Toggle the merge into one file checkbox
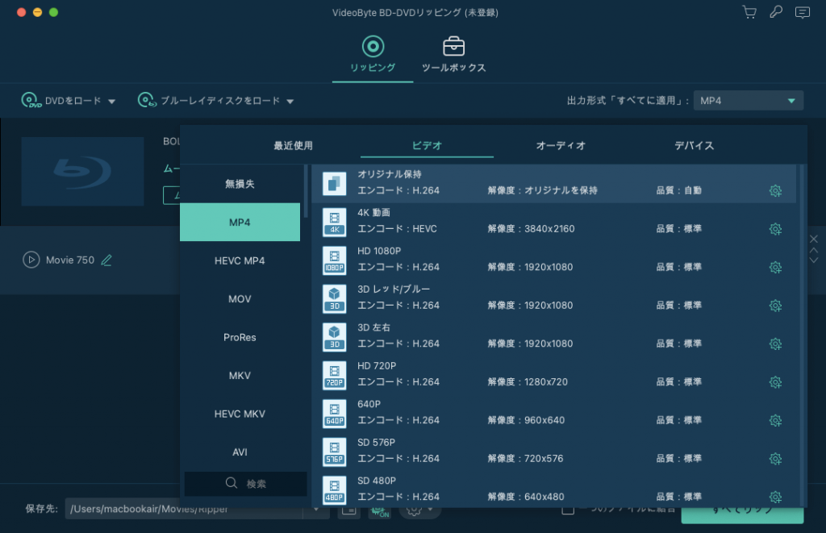Screen dimensions: 826x533 (568, 508)
